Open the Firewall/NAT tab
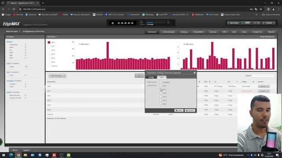This screenshot has width=282, height=158. pos(198,32)
